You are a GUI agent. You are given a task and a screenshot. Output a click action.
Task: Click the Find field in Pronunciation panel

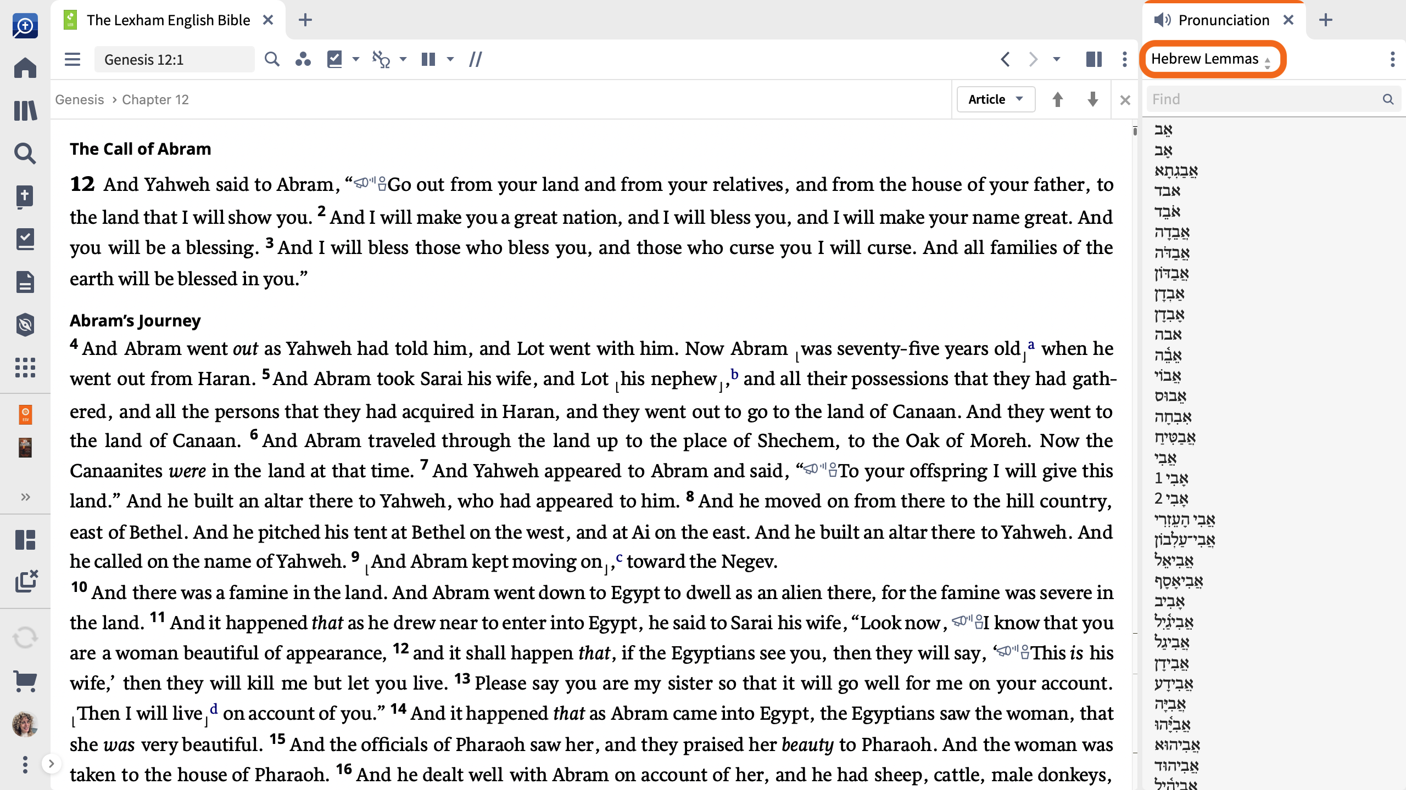tap(1265, 99)
